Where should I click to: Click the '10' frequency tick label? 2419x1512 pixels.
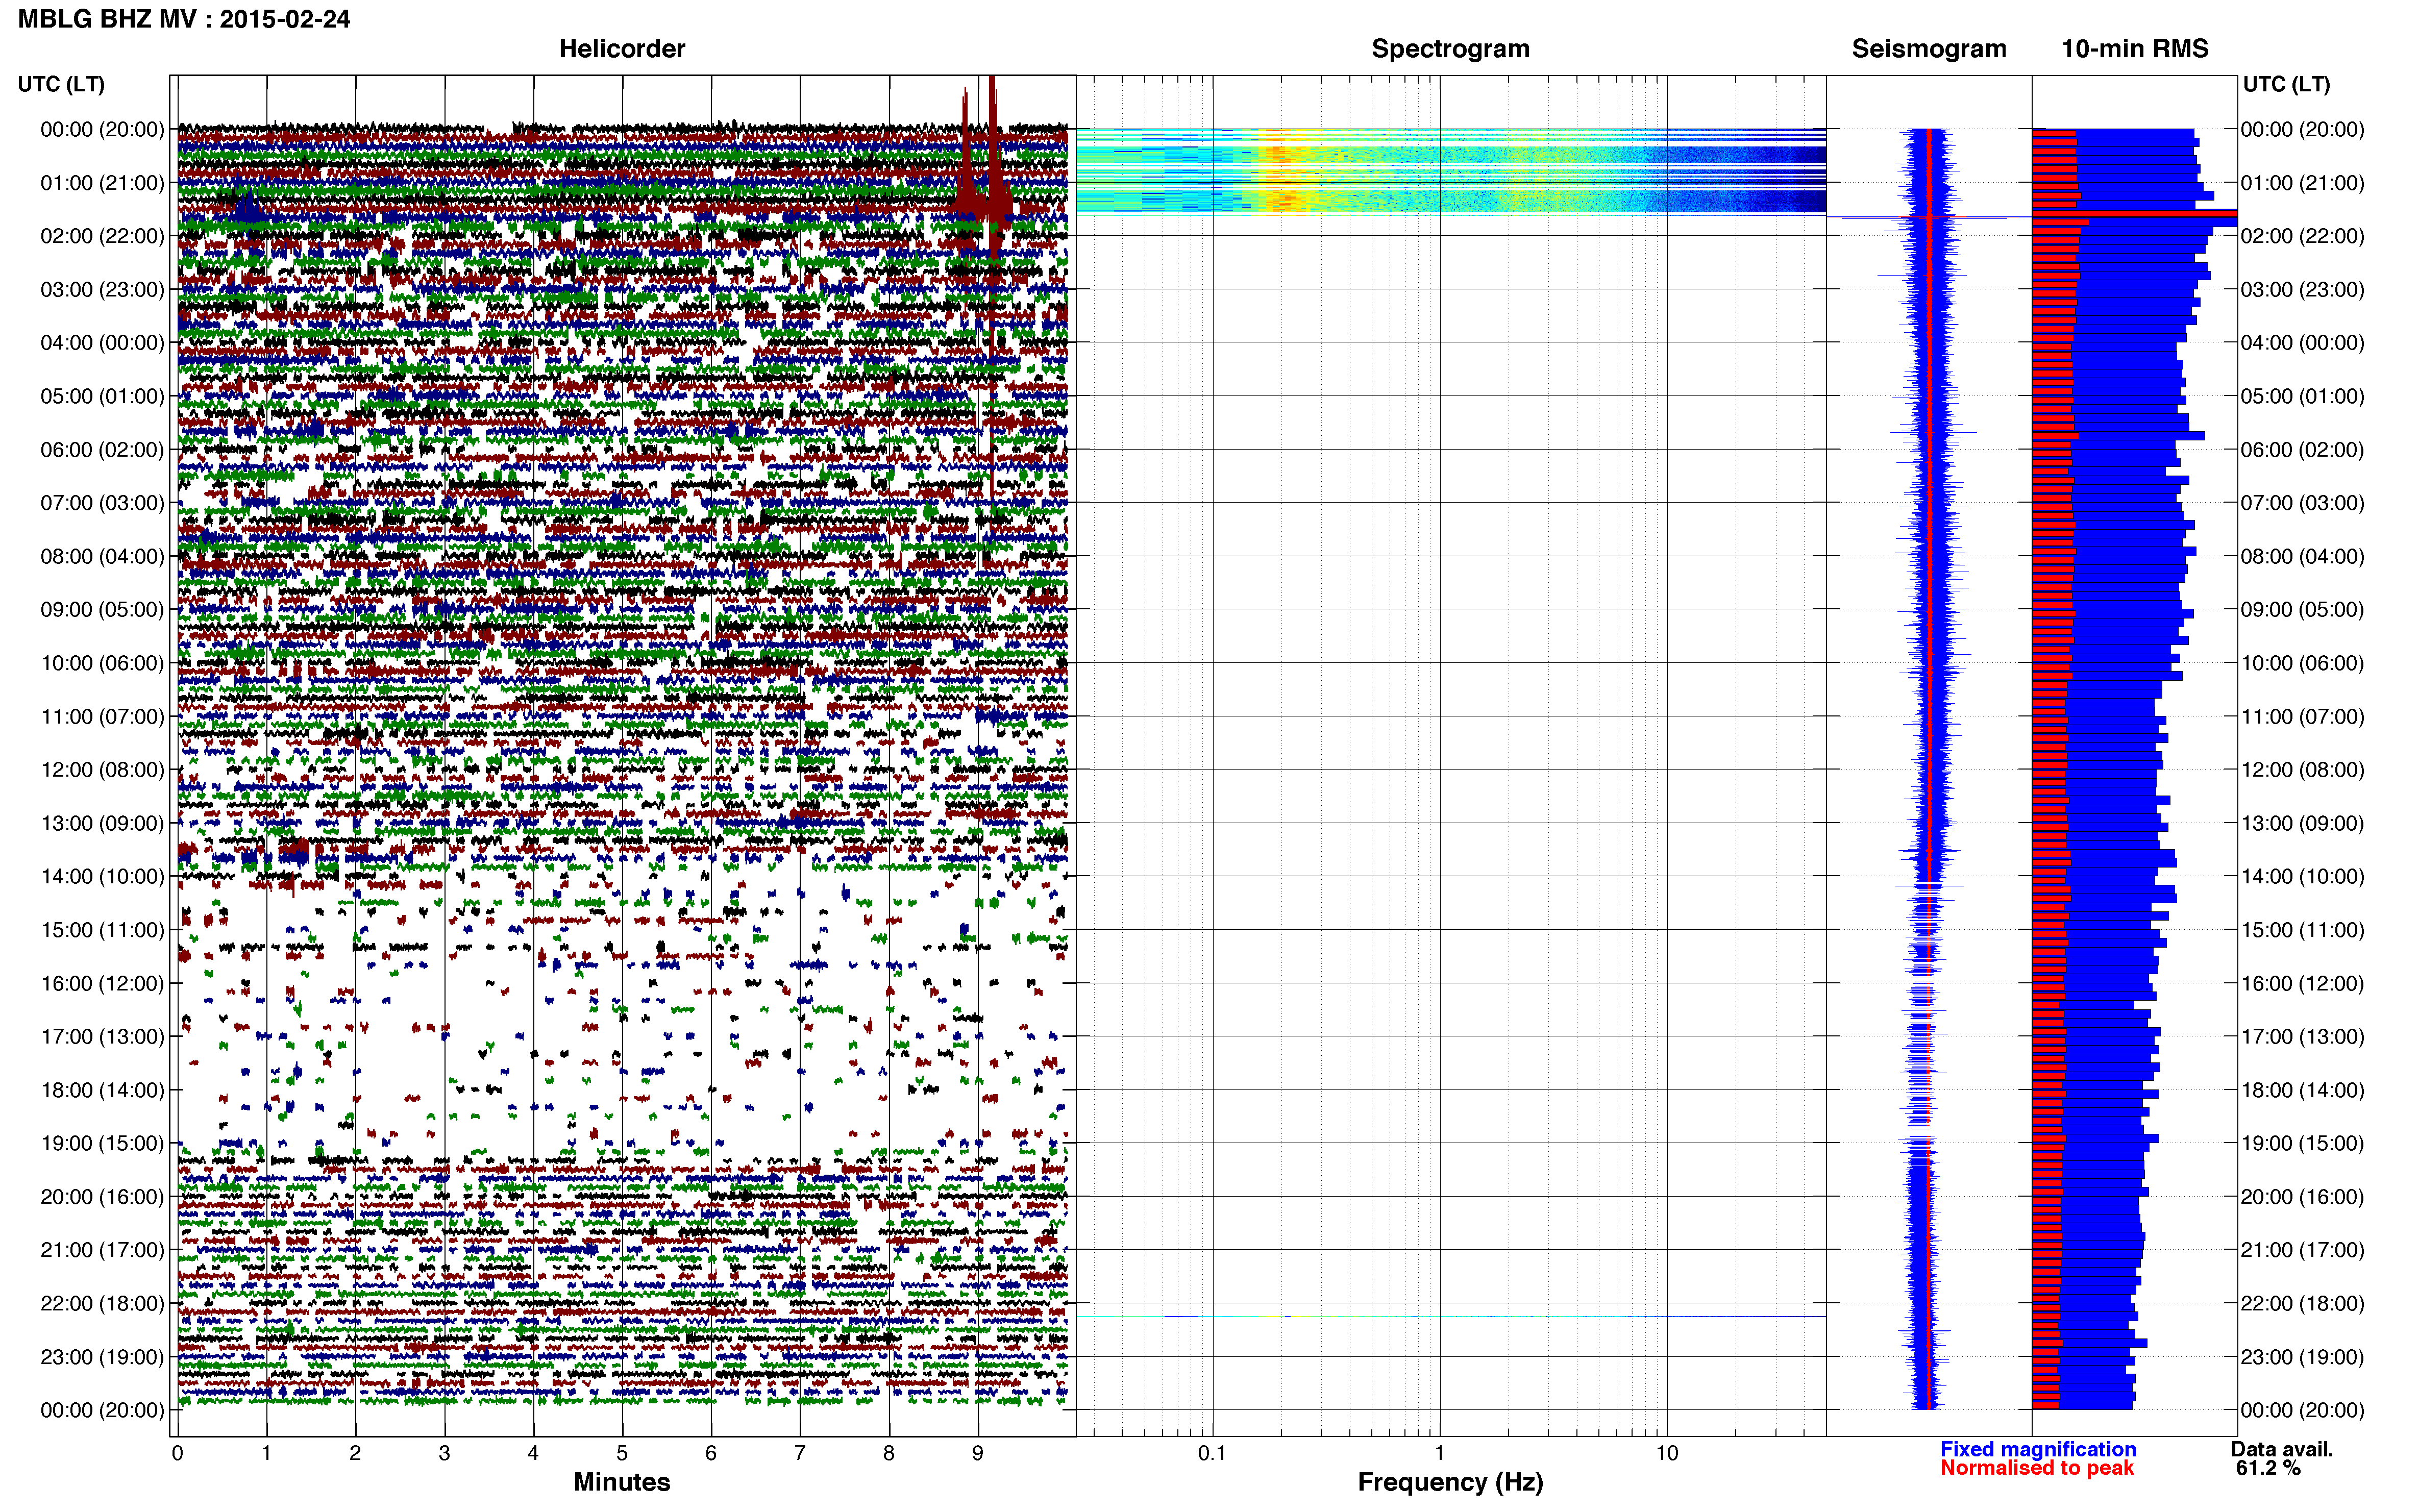(1667, 1453)
